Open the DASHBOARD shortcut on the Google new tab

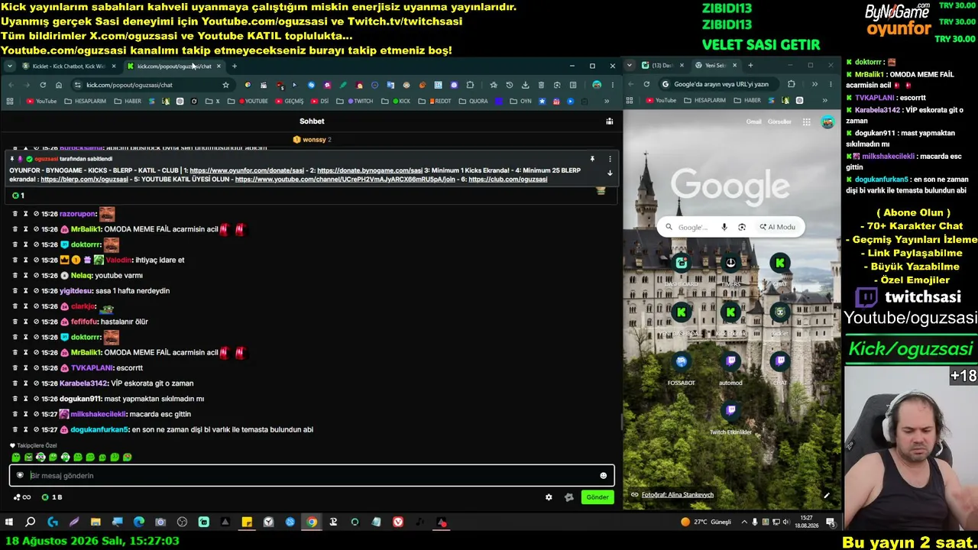[681, 270]
